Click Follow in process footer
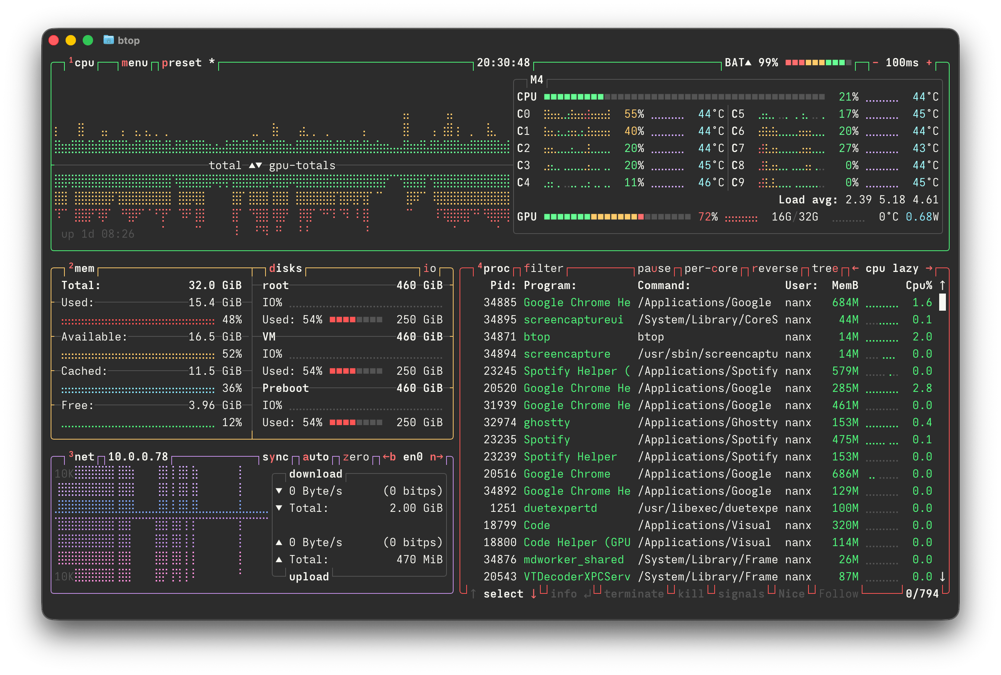Screen dimensions: 1001x675 coord(838,594)
